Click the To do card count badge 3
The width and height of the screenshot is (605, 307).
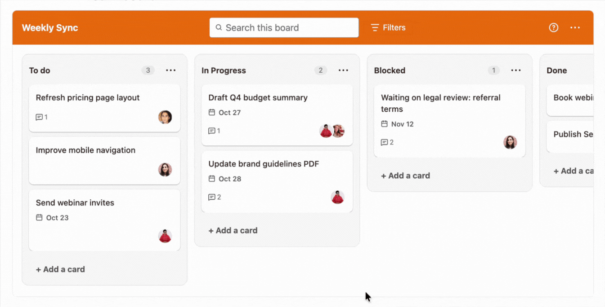coord(148,70)
